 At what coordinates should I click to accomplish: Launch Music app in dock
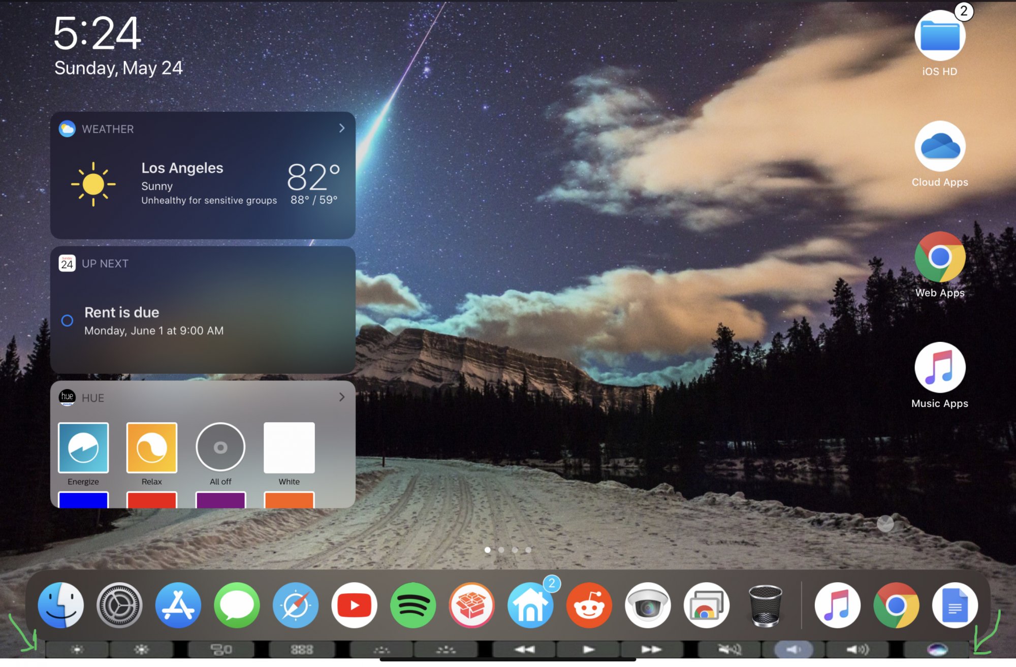[x=838, y=605]
